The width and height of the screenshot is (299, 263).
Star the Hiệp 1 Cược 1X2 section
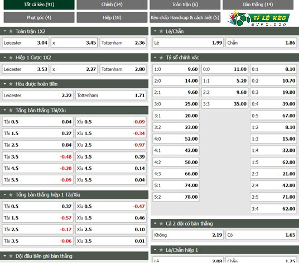(x=11, y=58)
